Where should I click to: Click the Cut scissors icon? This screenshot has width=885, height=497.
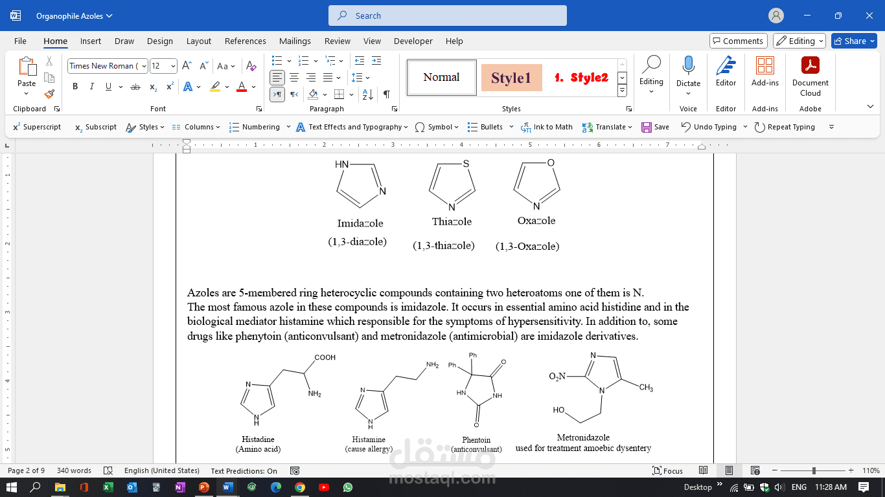pyautogui.click(x=49, y=61)
